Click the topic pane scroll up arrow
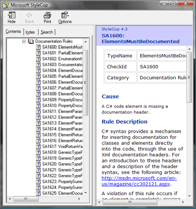Viewport: 196px width, 209px height. pyautogui.click(x=189, y=49)
